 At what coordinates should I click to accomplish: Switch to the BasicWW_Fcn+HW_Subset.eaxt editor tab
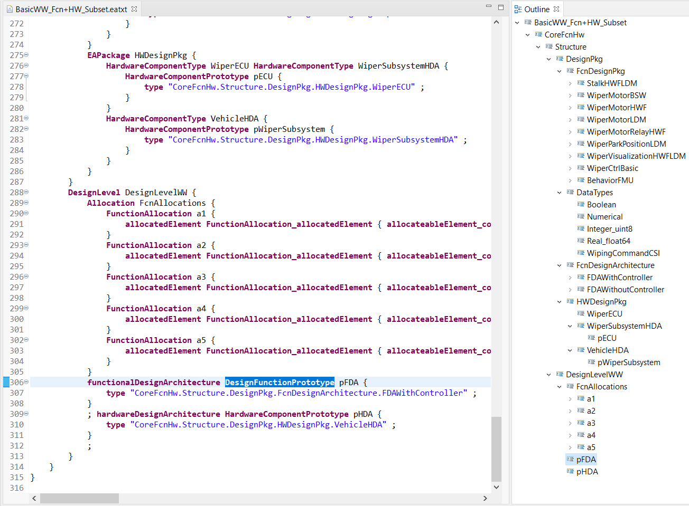click(71, 9)
